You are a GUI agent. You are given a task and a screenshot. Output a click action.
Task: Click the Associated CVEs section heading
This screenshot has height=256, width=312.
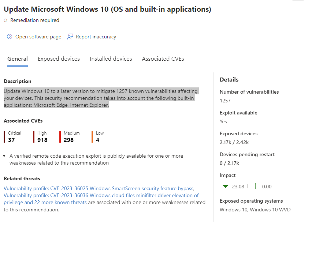tap(23, 121)
